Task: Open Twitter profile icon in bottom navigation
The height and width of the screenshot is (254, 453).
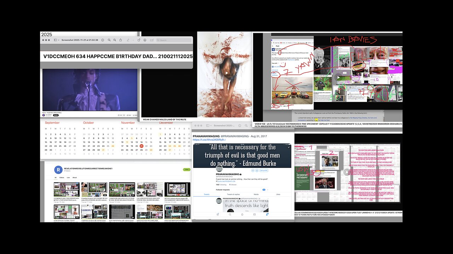Action: pyautogui.click(x=267, y=214)
